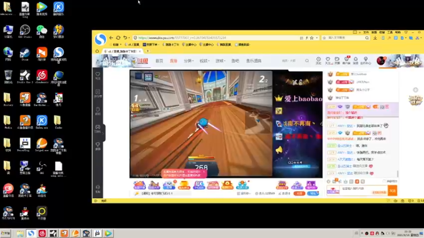The image size is (424, 238).
Task: Click the heart icon in left sidebar
Action: (98, 75)
